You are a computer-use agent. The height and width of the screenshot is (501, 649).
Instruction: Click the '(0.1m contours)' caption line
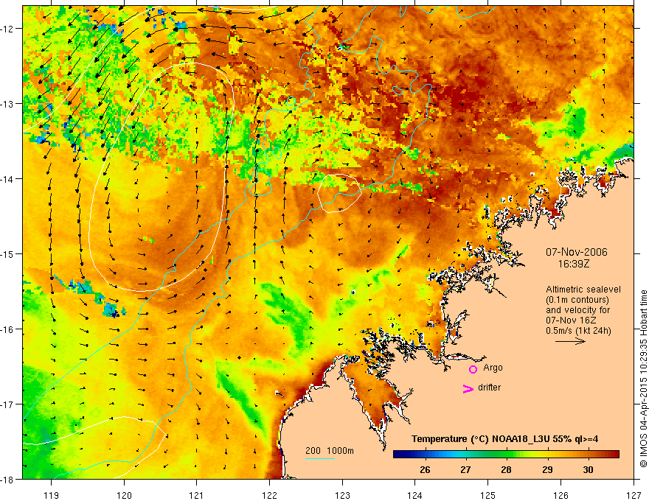point(577,300)
